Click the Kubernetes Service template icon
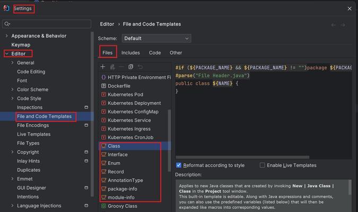This screenshot has width=358, height=212. (x=103, y=120)
